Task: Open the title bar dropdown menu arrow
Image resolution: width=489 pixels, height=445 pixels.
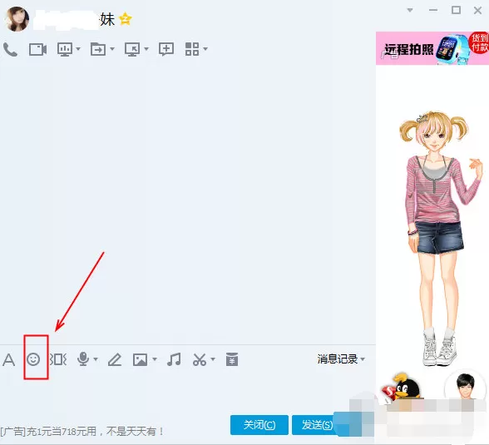Action: pyautogui.click(x=410, y=10)
